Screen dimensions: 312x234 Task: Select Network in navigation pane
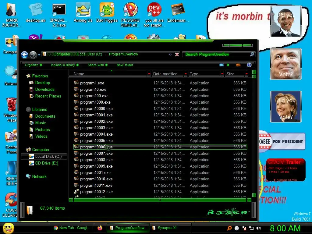[x=39, y=176]
